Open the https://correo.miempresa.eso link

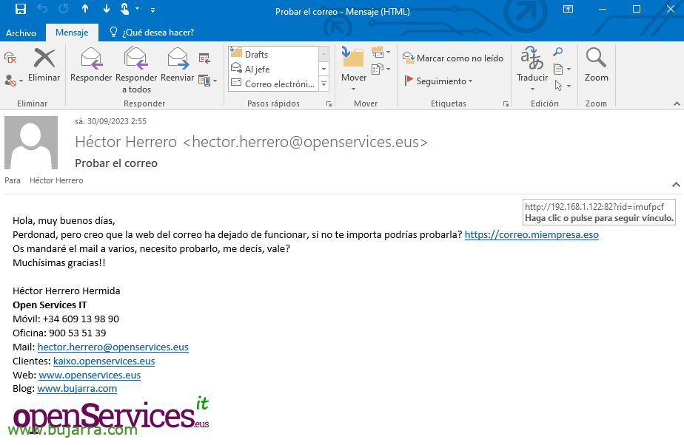[x=532, y=234]
